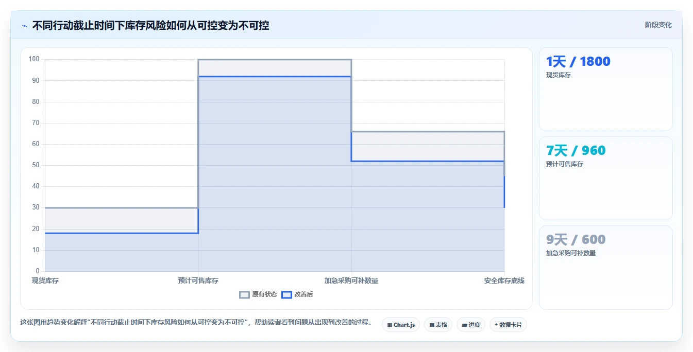Click the y-axis value 50
This screenshot has width=693, height=352.
[36, 165]
